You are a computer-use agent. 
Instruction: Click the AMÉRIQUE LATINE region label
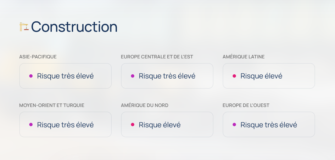click(x=244, y=57)
